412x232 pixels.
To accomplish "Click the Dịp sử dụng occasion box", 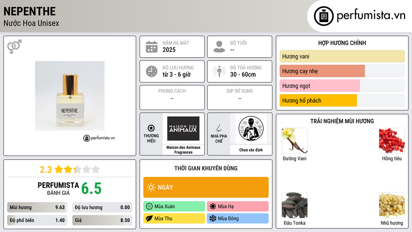I will (240, 97).
